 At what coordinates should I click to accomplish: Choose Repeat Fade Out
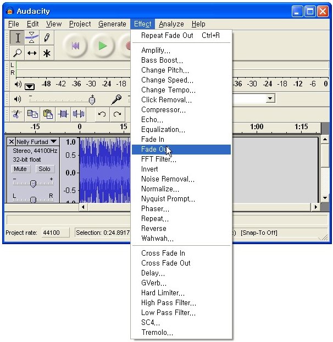(x=181, y=35)
